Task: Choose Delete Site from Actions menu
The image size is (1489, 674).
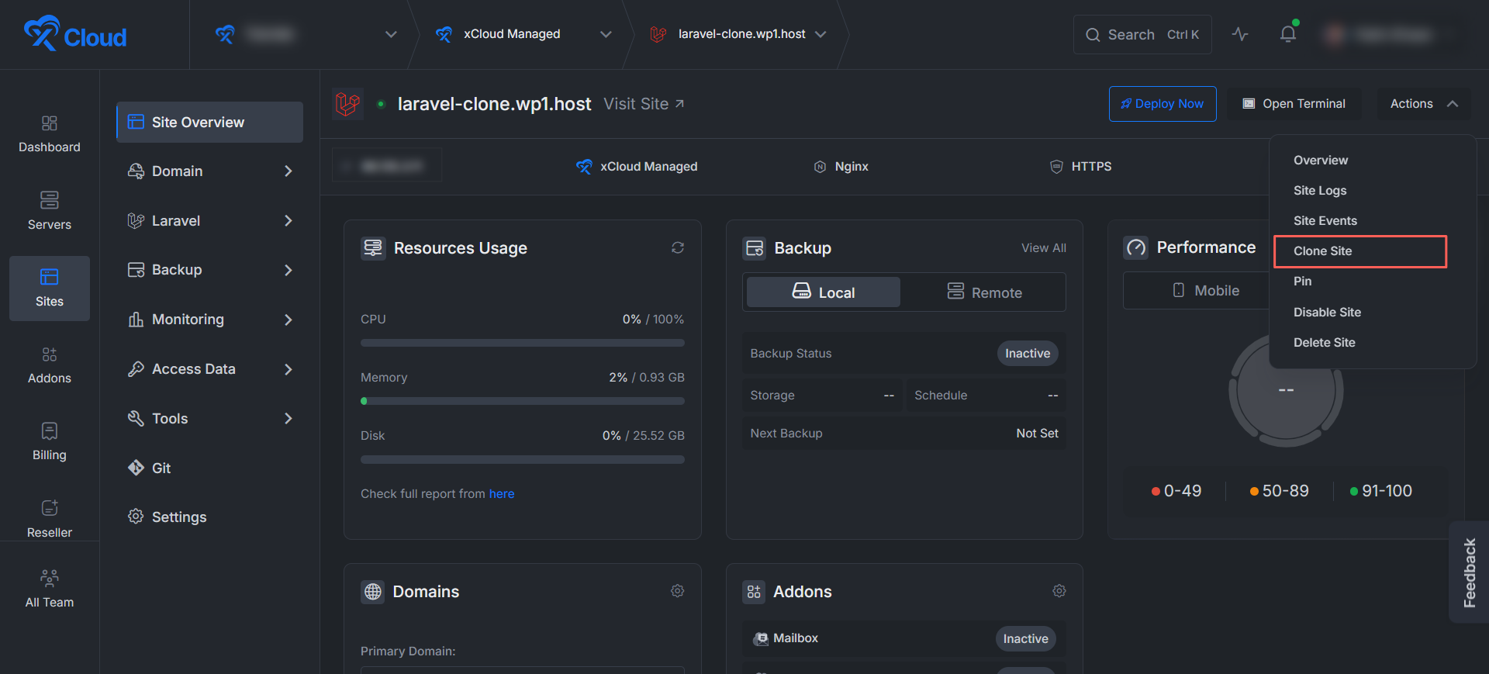Action: click(1325, 343)
